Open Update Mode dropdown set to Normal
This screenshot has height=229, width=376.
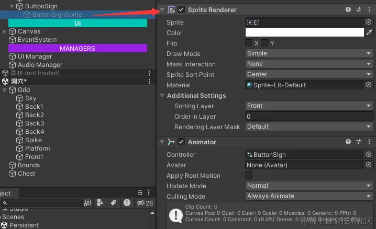(x=309, y=186)
